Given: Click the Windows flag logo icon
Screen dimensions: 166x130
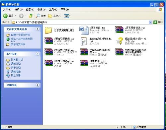Looking at the screenshot, I should tap(161, 10).
